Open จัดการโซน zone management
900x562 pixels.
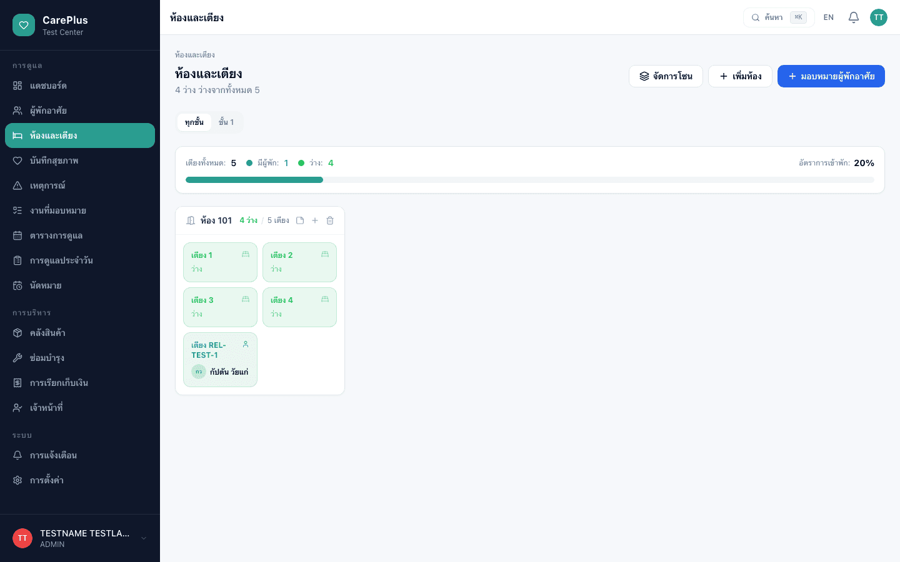666,76
